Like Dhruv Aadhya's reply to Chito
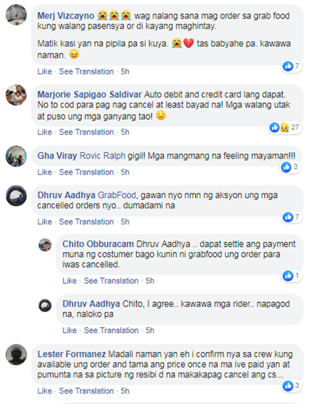This screenshot has width=322, height=404. click(70, 331)
